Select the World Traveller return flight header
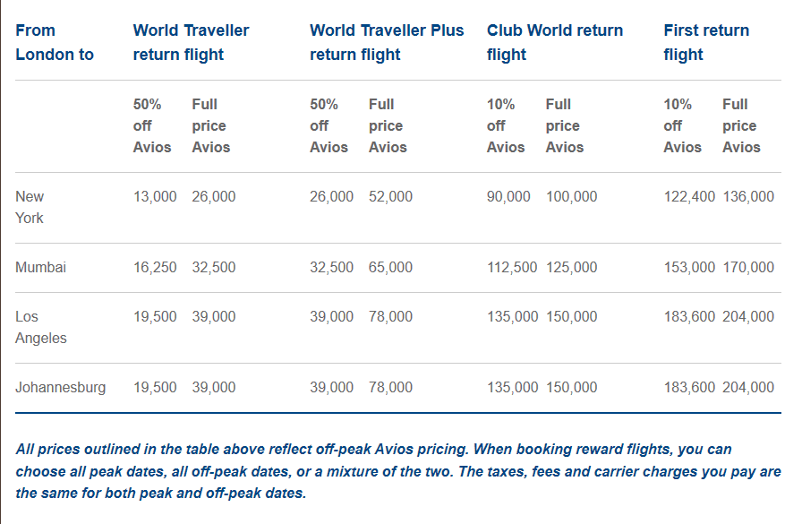The width and height of the screenshot is (802, 524). tap(191, 42)
